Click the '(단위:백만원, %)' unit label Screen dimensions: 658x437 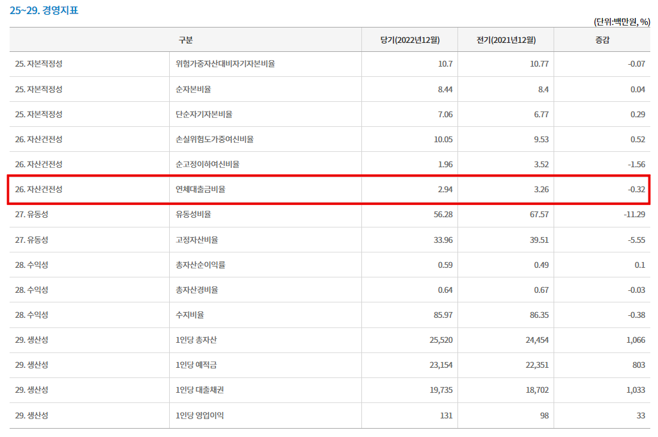[621, 22]
